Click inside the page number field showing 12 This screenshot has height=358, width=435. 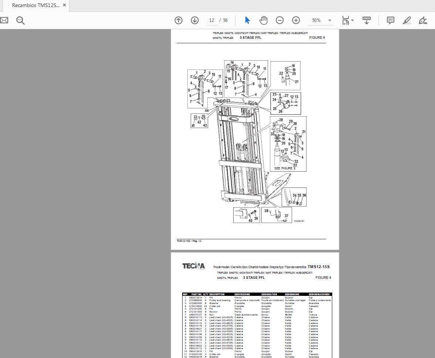pos(211,20)
